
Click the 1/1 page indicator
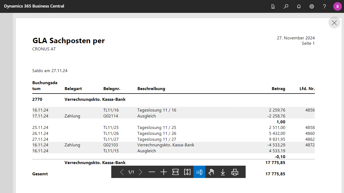coord(131,172)
